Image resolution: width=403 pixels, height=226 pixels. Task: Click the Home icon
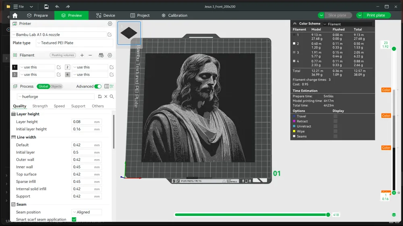pos(15,15)
